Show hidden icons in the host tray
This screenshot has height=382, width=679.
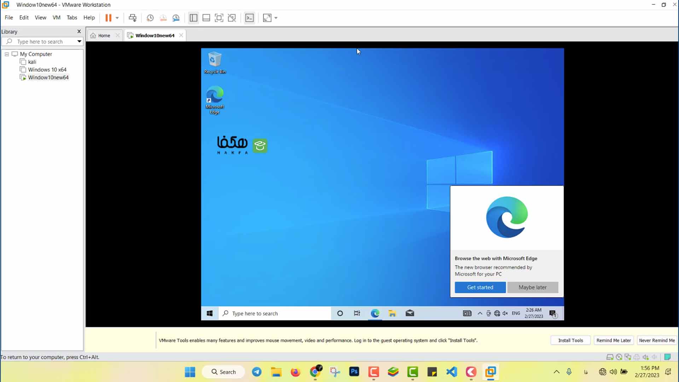[556, 372]
